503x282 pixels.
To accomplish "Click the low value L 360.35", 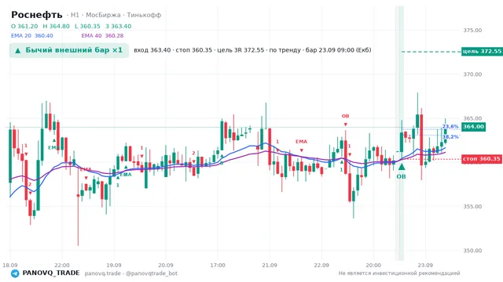I will 87,26.
